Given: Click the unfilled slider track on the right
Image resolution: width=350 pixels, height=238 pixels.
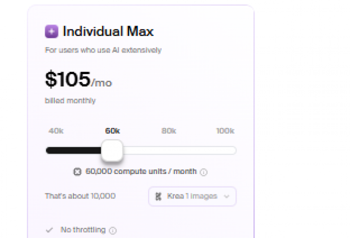Looking at the screenshot, I should pyautogui.click(x=180, y=150).
